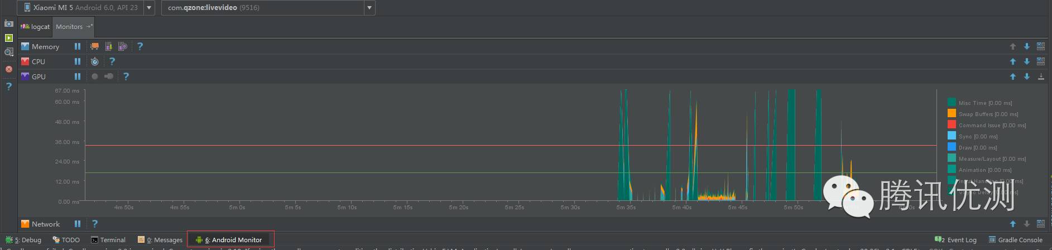This screenshot has width=1052, height=250.
Task: Open the Event Log
Action: [x=955, y=240]
